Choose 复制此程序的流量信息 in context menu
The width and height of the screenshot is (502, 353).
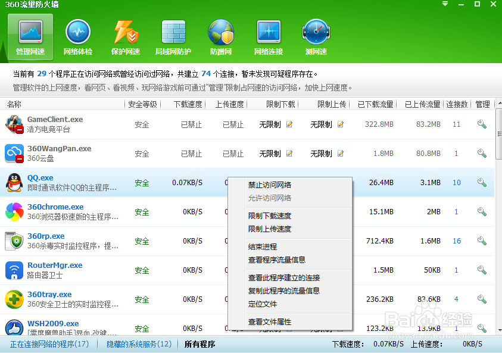284,290
